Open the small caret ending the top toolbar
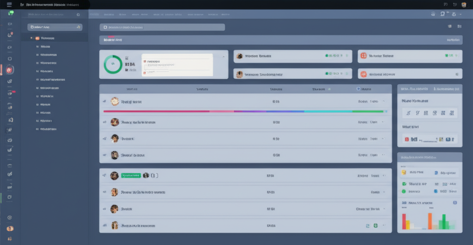 pyautogui.click(x=461, y=14)
